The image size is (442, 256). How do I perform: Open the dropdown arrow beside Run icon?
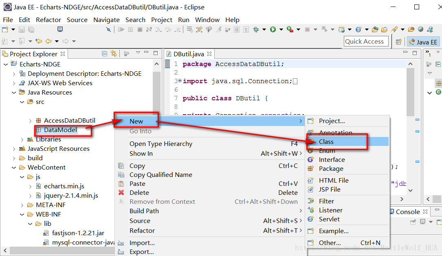pos(281,29)
